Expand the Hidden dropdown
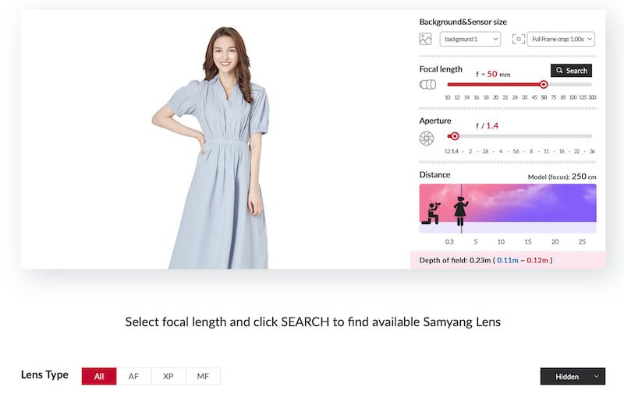 click(x=573, y=376)
